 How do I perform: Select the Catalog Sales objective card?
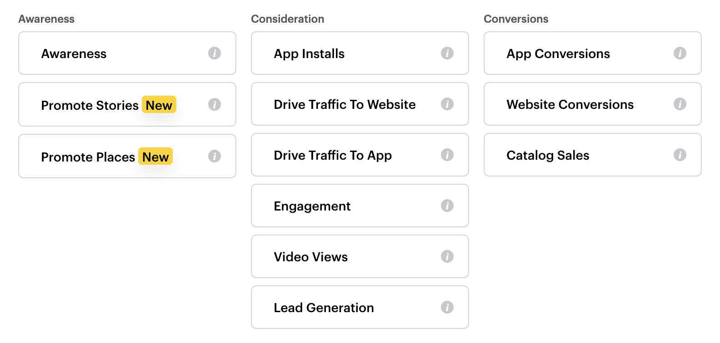[x=577, y=155]
